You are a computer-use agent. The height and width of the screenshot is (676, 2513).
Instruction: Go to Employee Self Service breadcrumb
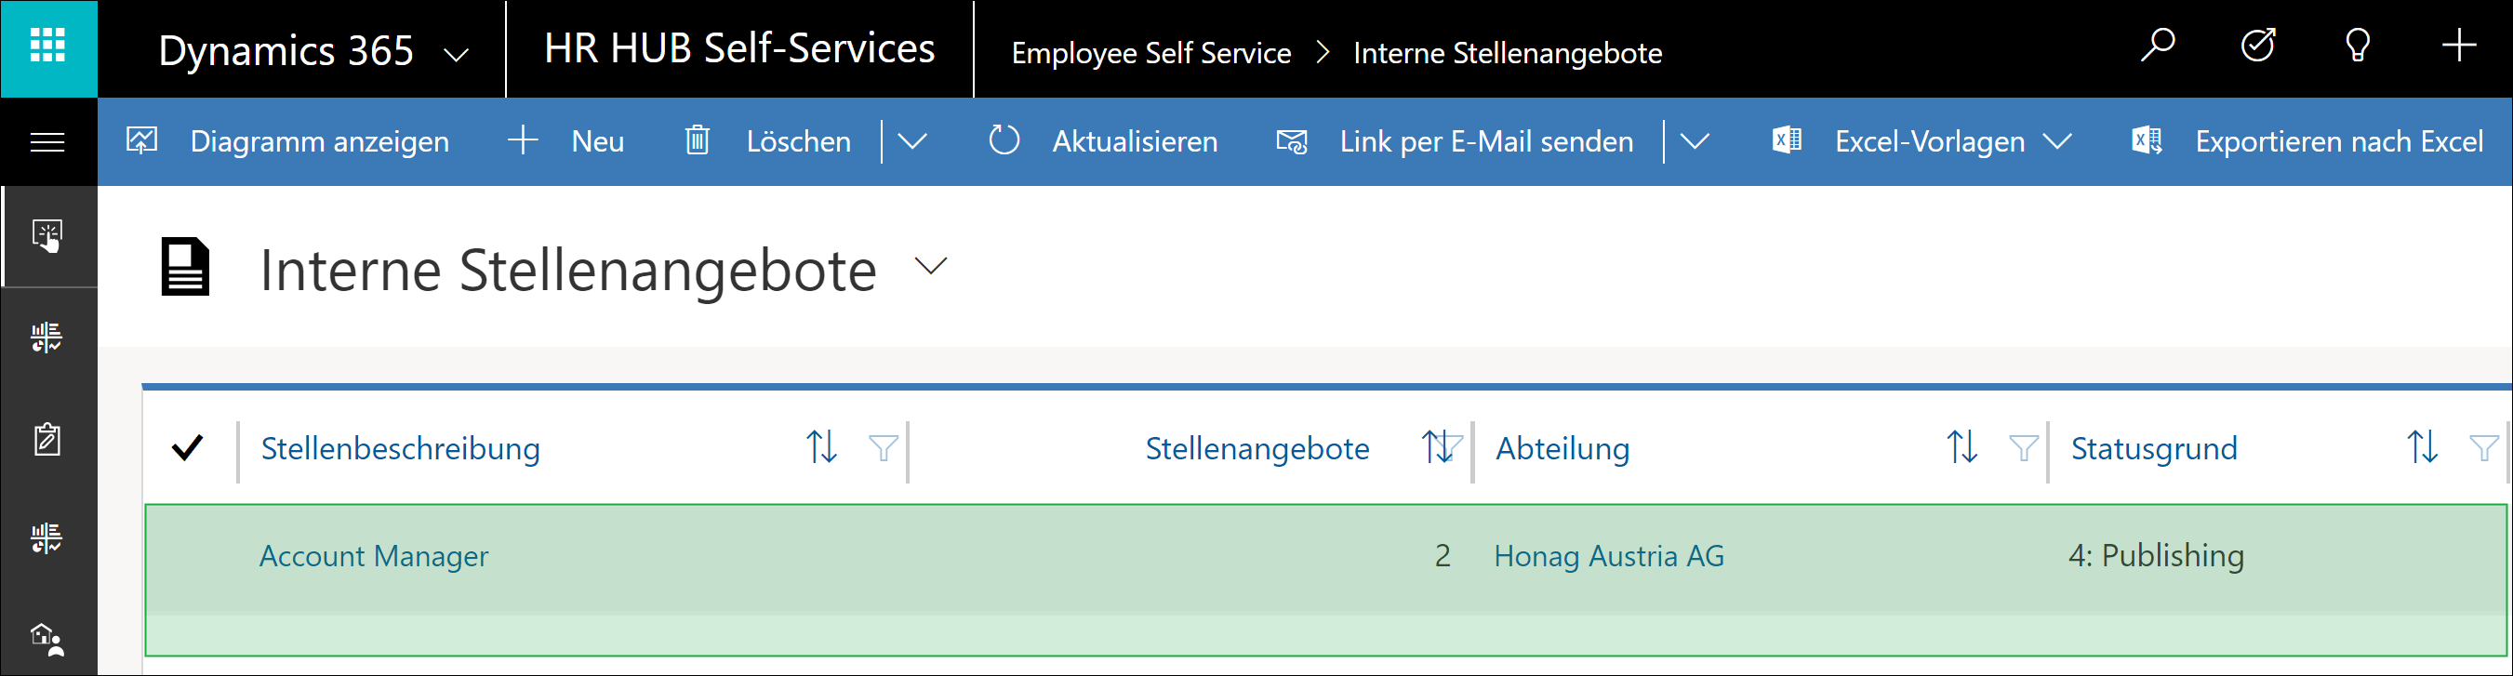1151,53
